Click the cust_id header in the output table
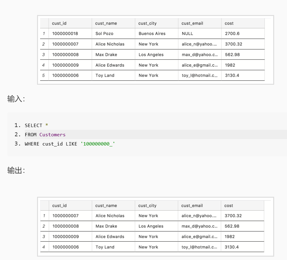The image size is (287, 260). 70,205
